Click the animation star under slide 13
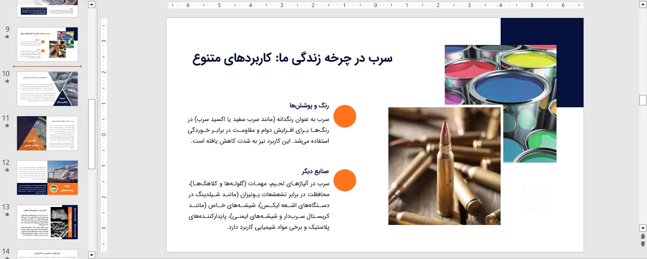Screen dimensions: 647x259 coord(7,215)
